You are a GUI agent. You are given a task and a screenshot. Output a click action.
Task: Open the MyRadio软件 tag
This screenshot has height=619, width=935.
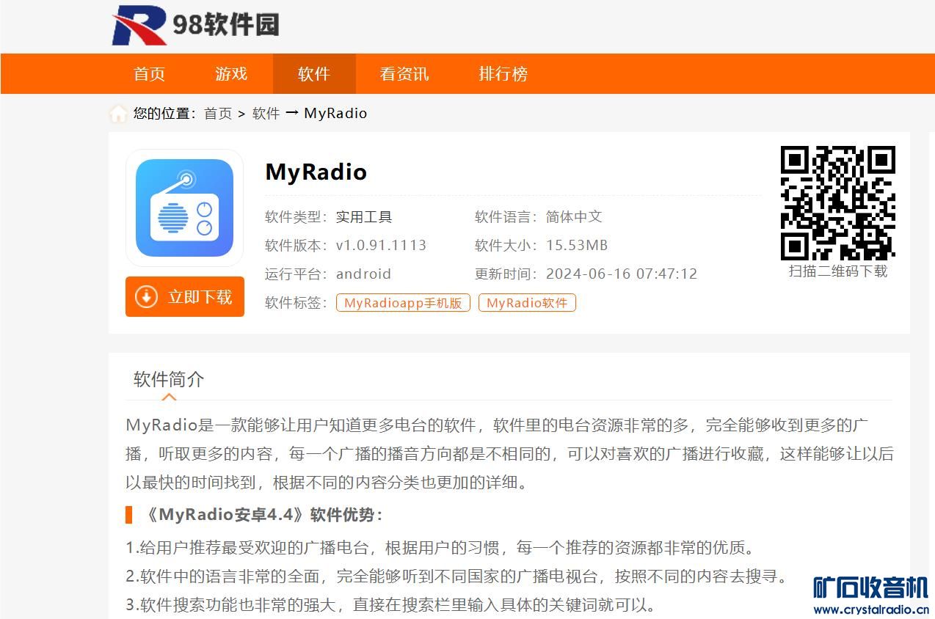pyautogui.click(x=527, y=303)
